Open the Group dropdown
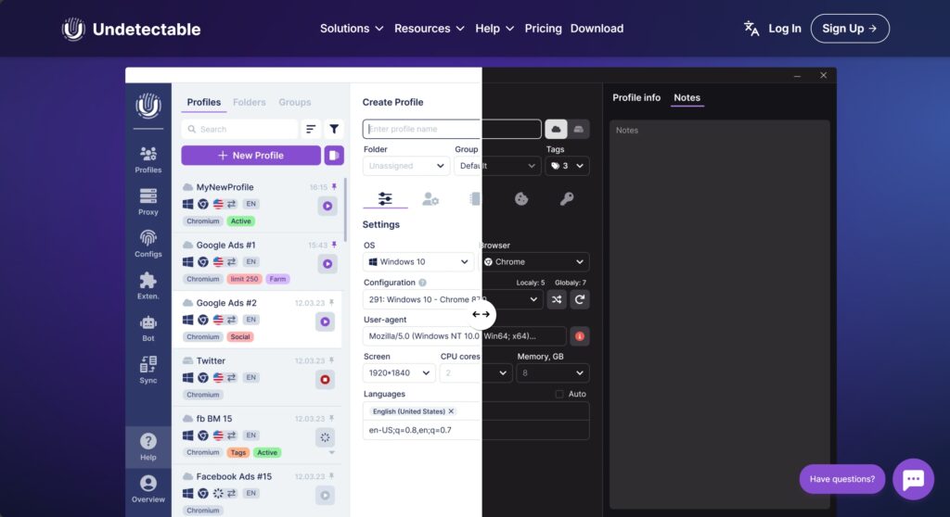Screen dimensions: 950x517 click(x=497, y=166)
